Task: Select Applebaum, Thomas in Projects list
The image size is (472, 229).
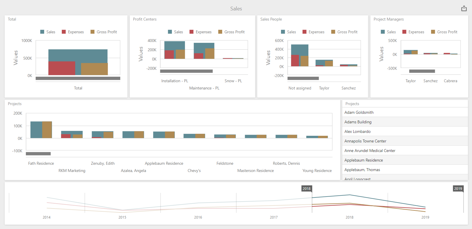Action: [405, 170]
